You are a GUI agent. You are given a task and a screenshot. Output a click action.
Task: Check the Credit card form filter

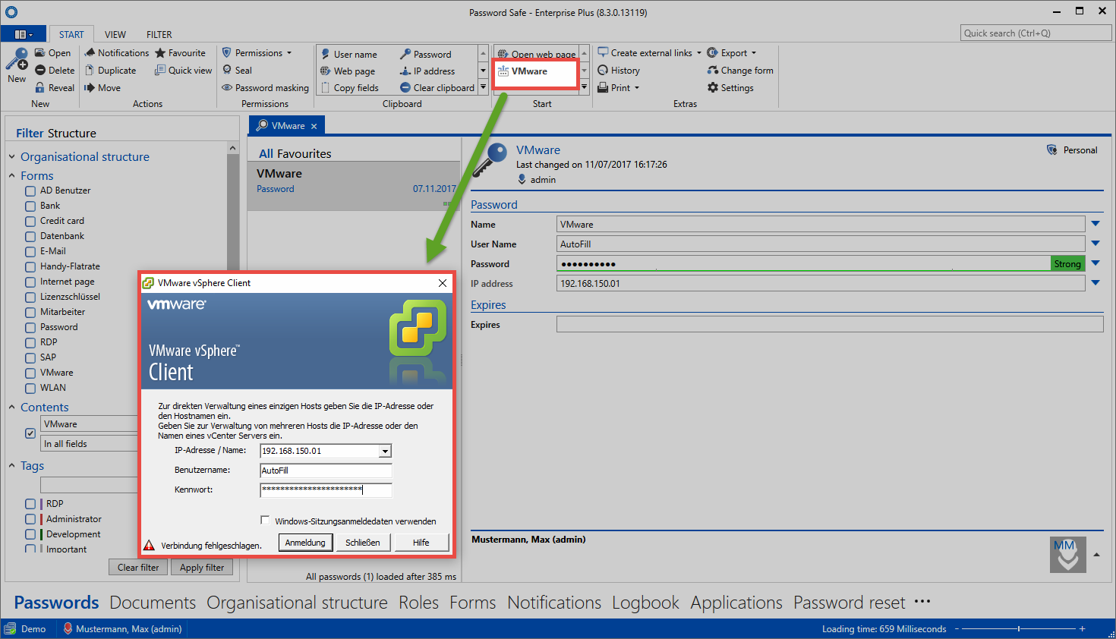pos(30,222)
